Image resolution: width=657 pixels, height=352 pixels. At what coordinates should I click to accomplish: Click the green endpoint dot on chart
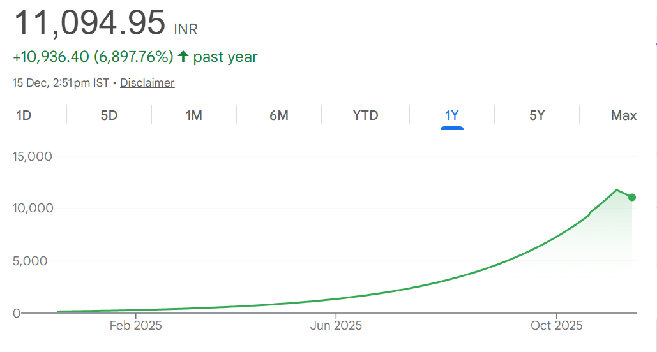(632, 197)
